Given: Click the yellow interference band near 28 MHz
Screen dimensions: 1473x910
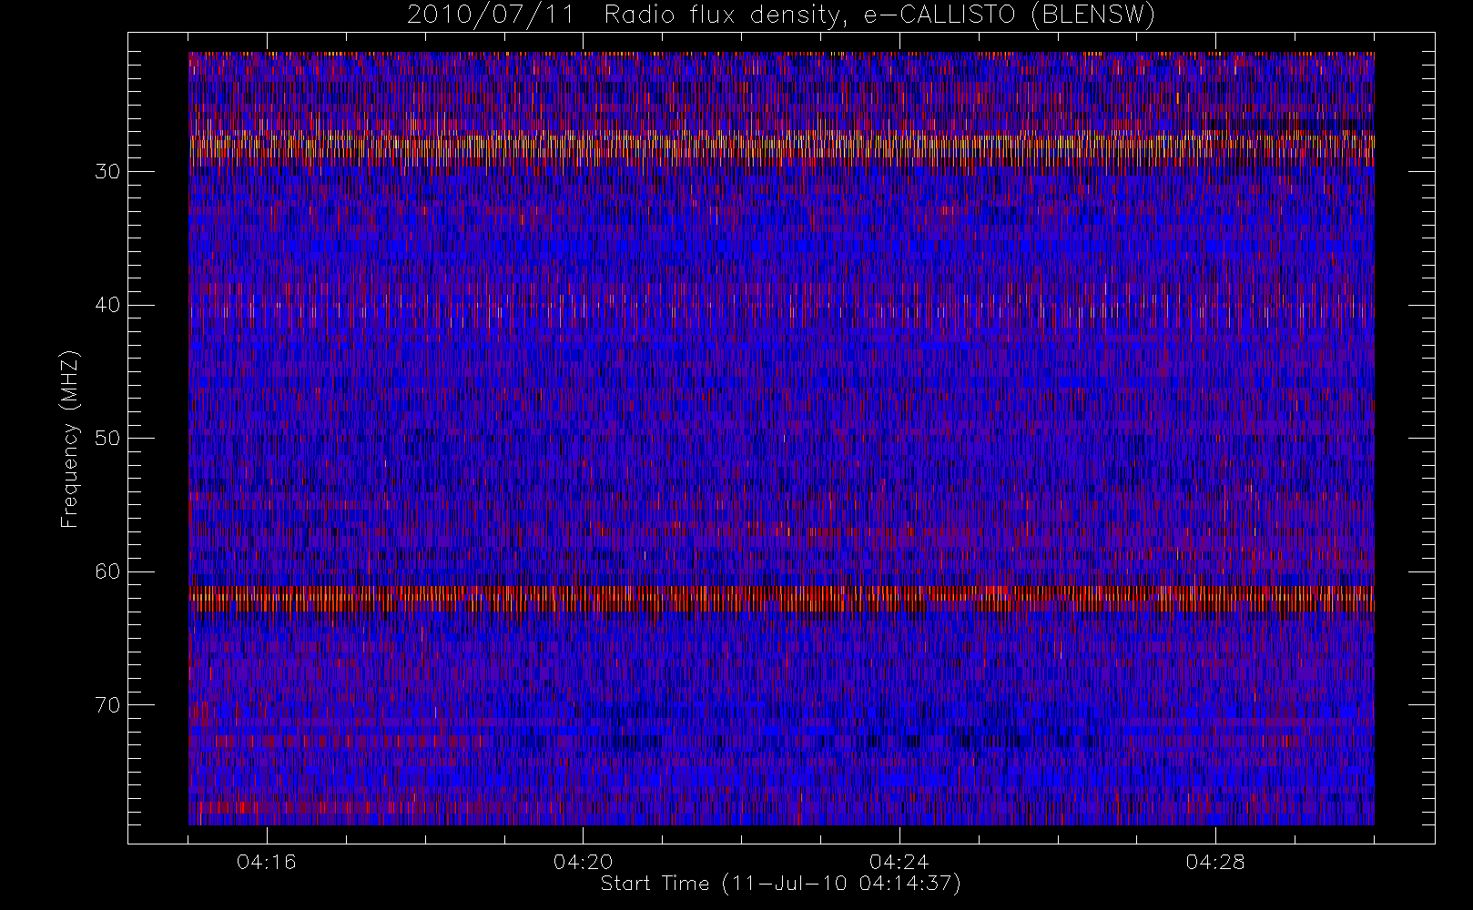Looking at the screenshot, I should [x=781, y=147].
